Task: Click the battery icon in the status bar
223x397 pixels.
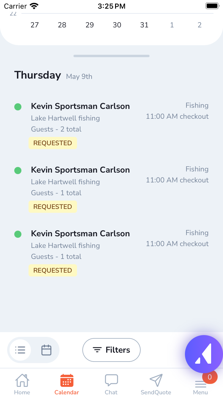Action: point(212,6)
